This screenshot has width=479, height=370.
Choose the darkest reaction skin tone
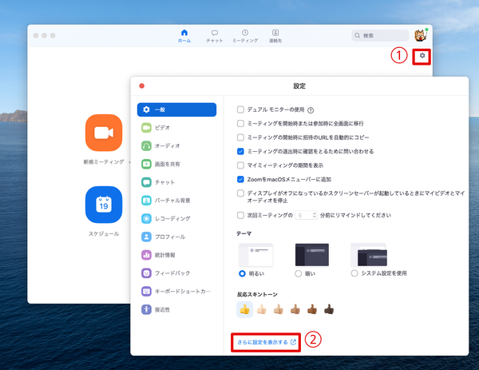click(x=328, y=309)
